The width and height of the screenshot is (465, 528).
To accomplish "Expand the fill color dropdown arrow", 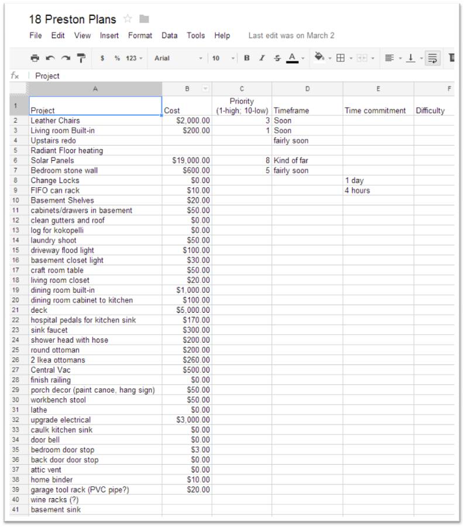I will [330, 58].
